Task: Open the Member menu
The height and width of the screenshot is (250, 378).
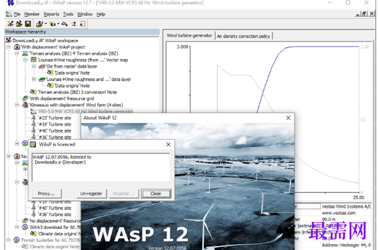Action: (32, 14)
